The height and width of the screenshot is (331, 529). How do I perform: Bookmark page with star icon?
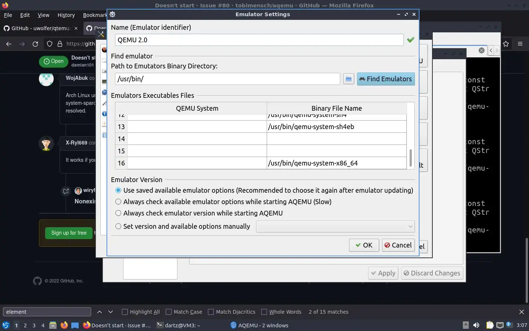[506, 44]
